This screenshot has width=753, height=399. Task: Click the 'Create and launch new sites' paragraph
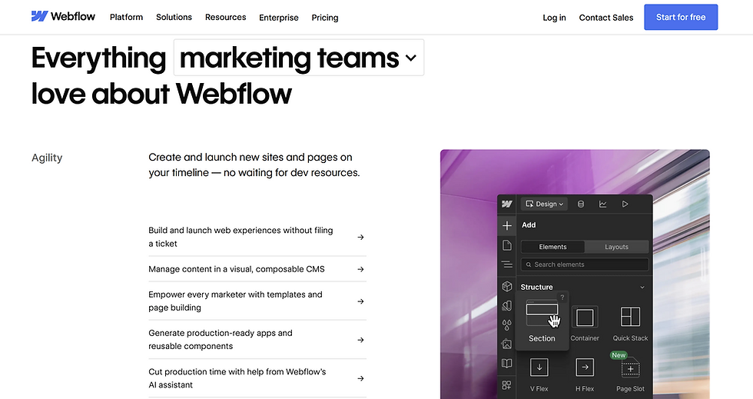click(254, 165)
